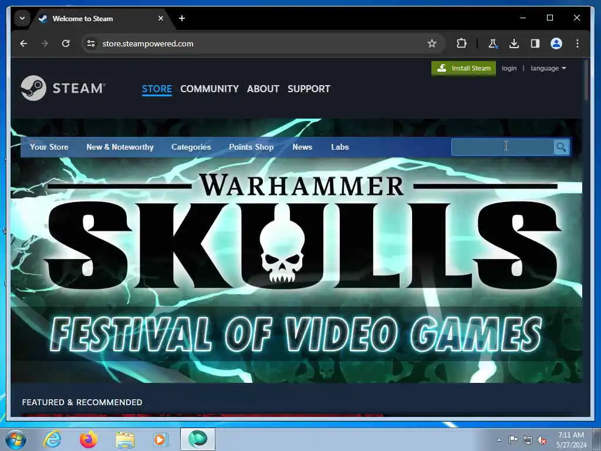Screen dimensions: 601x451
Task: Click the Steam logo in header
Action: (63, 88)
